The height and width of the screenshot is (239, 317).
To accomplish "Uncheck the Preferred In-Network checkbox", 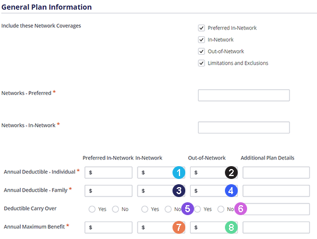I will 202,28.
